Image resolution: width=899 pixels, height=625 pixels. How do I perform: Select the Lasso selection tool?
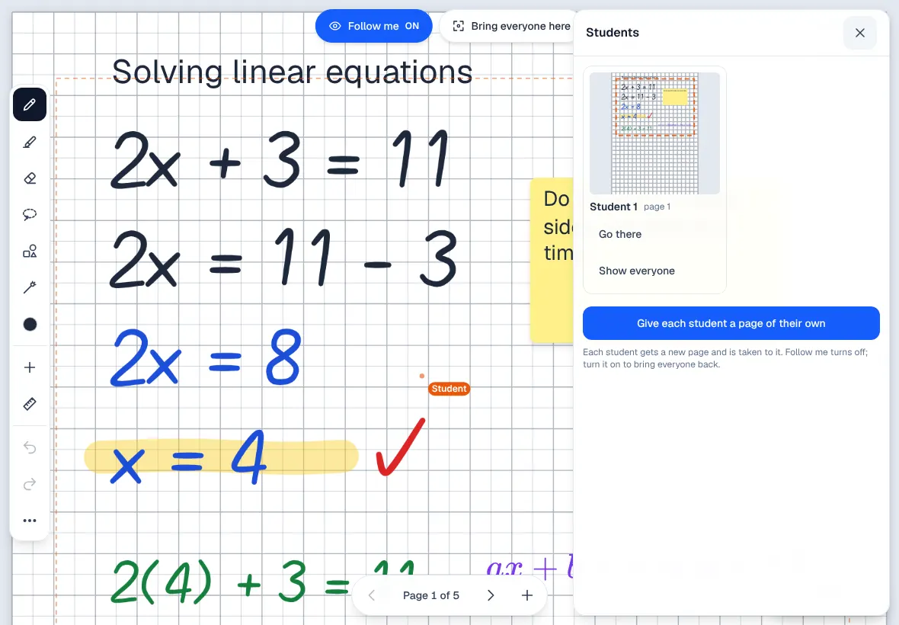[30, 214]
